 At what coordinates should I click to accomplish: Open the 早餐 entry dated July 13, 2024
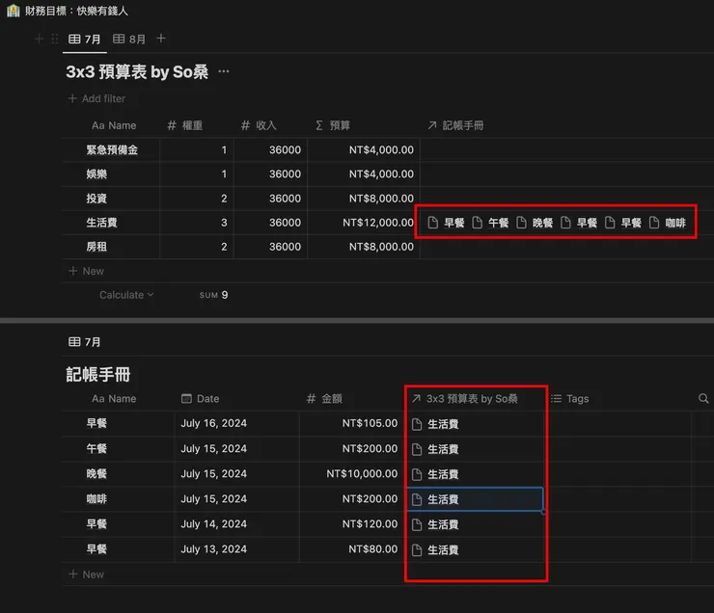tap(96, 549)
